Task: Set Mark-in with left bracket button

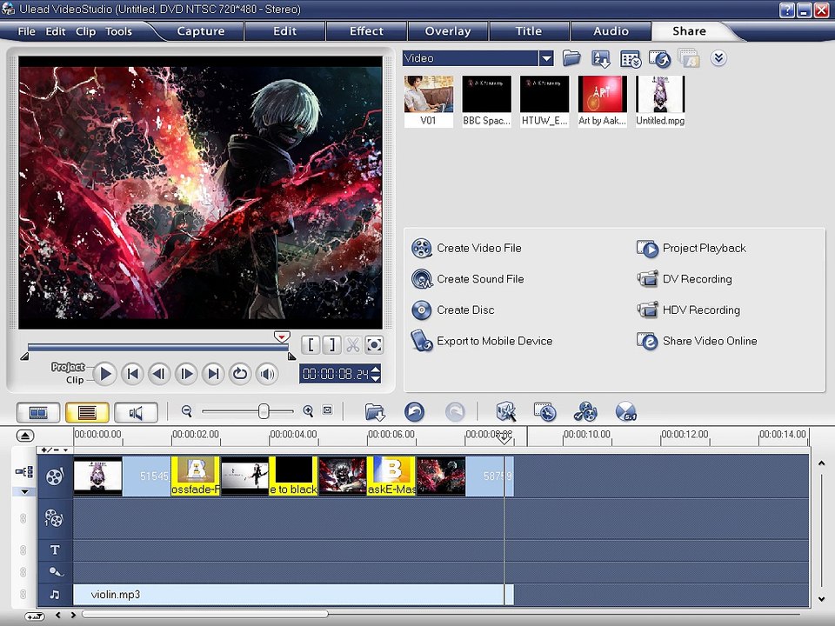Action: pyautogui.click(x=311, y=345)
